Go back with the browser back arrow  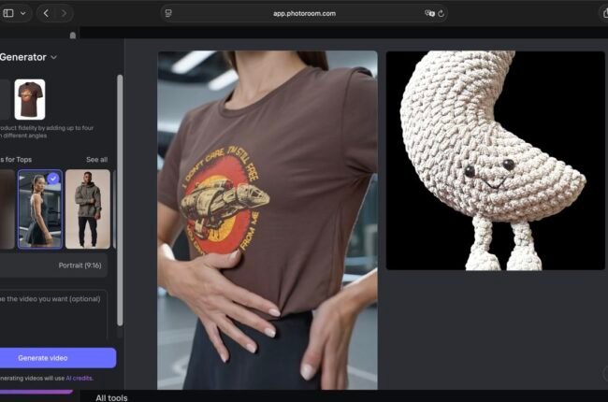(46, 14)
